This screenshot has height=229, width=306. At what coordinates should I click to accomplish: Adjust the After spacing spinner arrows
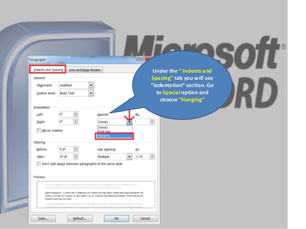(76, 156)
